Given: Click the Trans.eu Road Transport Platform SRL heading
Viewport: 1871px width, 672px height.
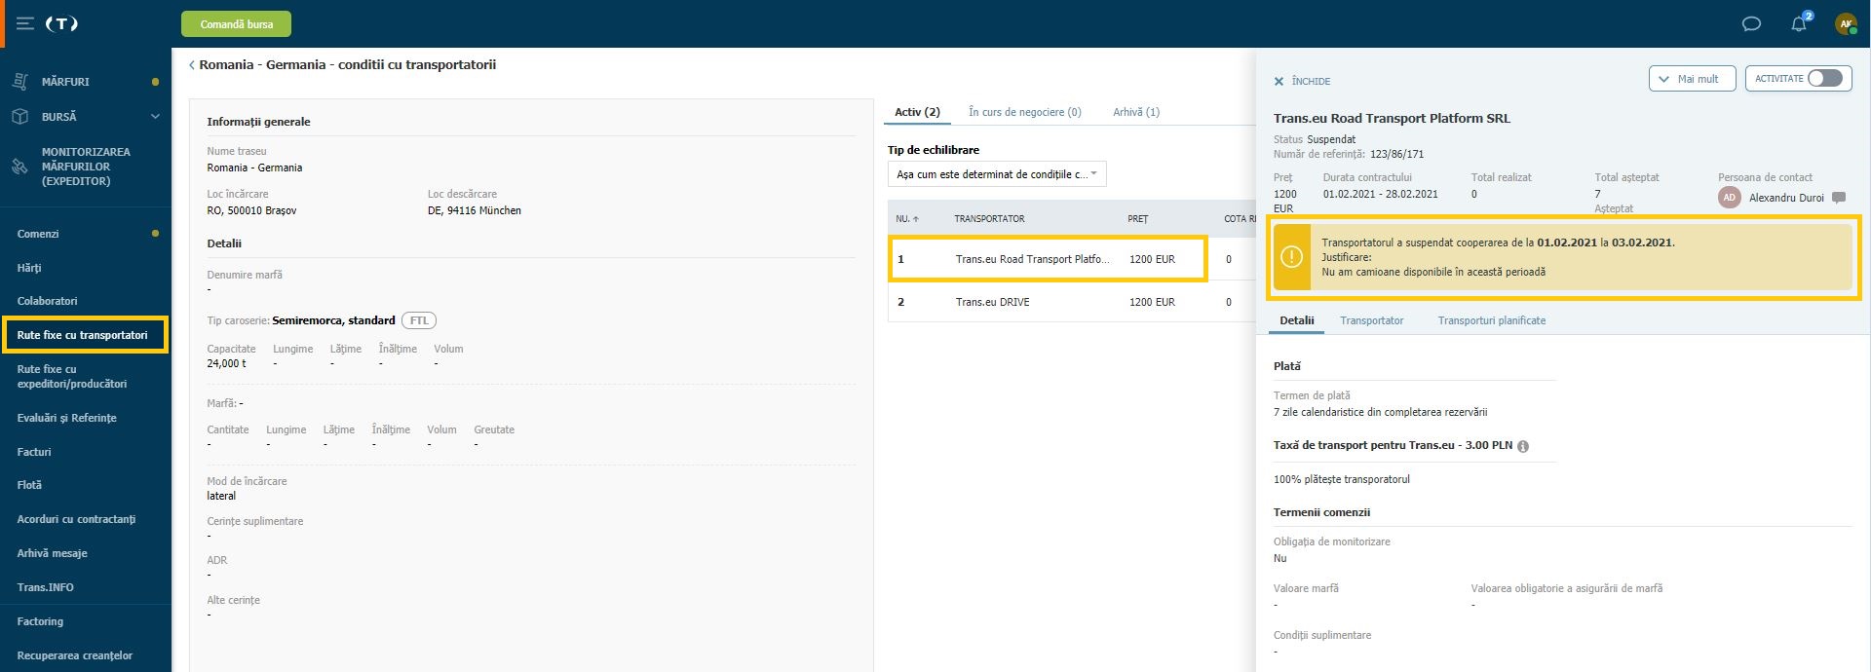Looking at the screenshot, I should point(1392,119).
